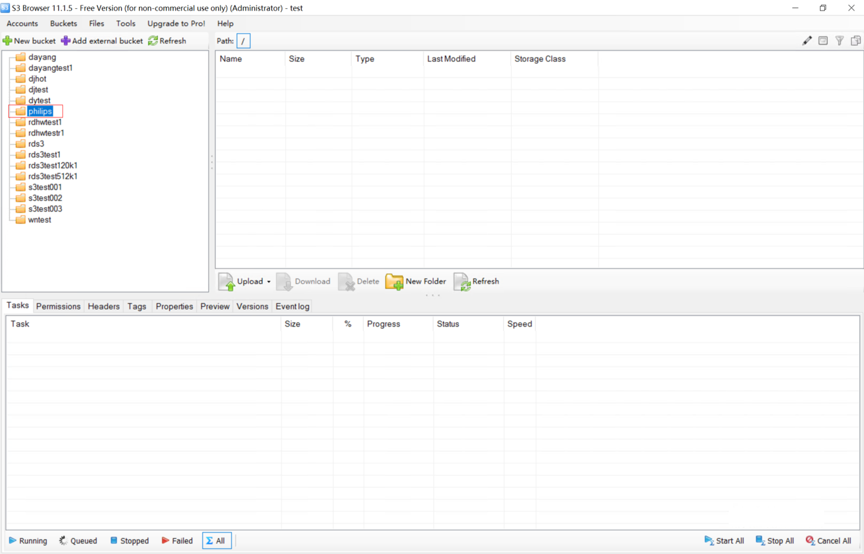Switch to the Versions tab
864x554 pixels.
tap(252, 306)
